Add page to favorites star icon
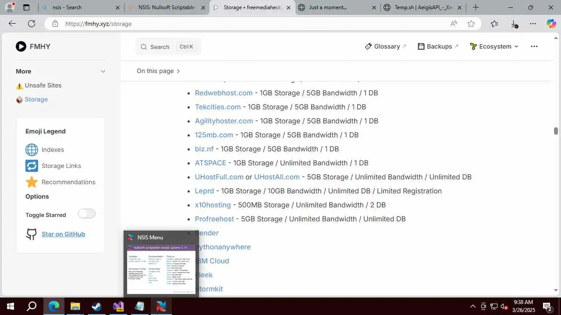 (x=471, y=24)
